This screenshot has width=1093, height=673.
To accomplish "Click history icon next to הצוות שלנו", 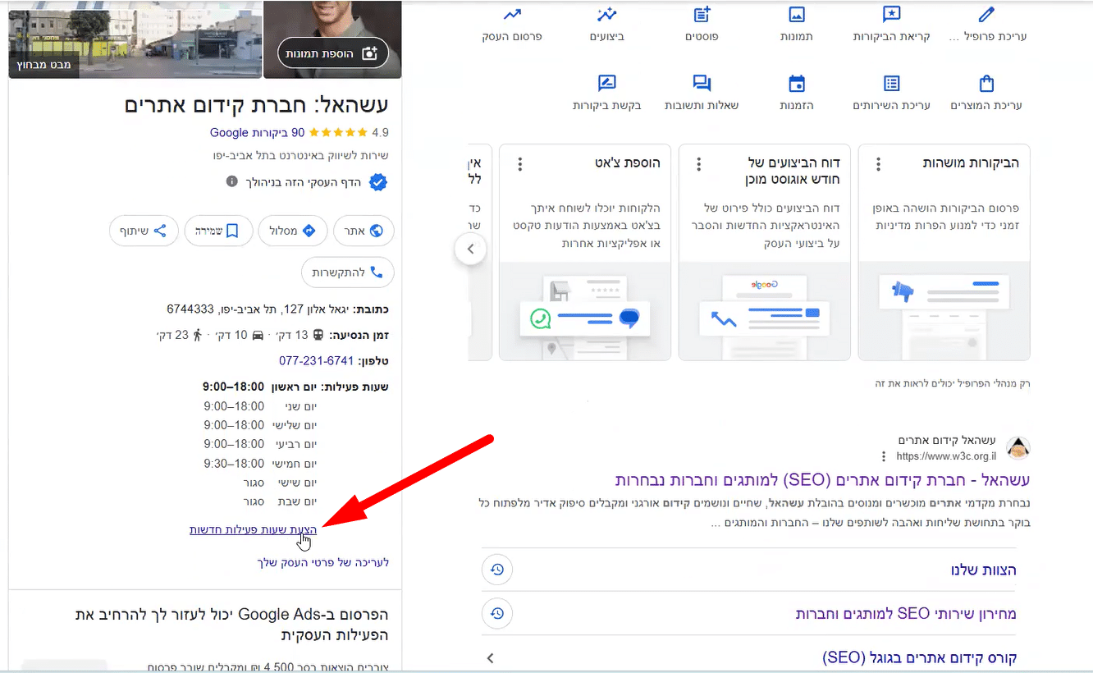I will 497,570.
